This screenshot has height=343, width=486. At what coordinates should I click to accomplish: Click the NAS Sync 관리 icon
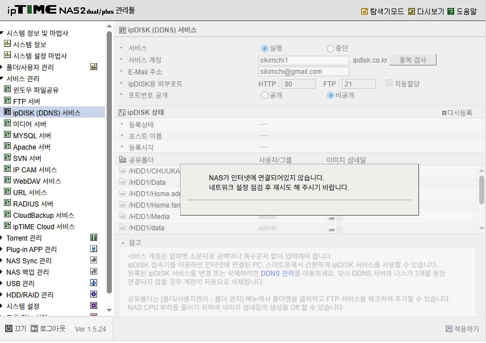point(94,261)
